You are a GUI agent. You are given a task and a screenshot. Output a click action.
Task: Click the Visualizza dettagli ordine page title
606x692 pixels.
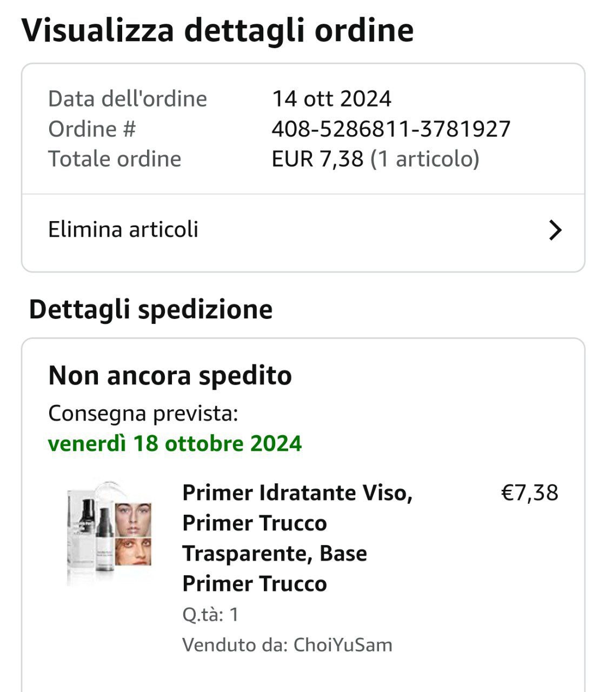click(x=217, y=30)
